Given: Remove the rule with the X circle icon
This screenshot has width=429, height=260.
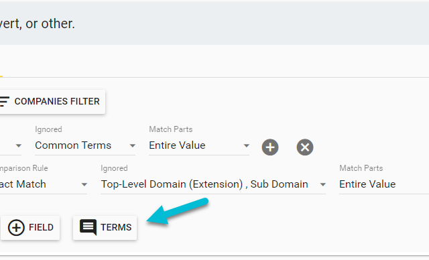Looking at the screenshot, I should pos(305,147).
